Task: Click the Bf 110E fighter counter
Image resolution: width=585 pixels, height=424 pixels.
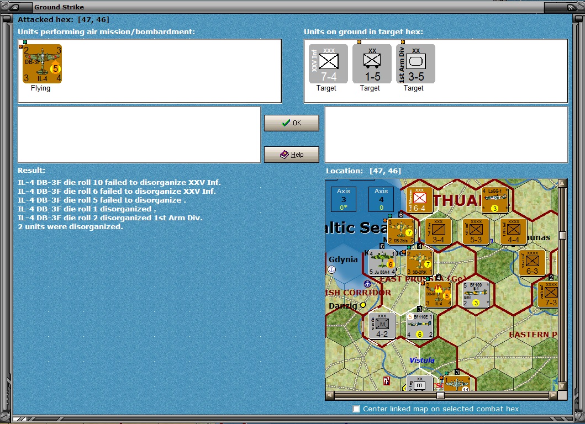Action: 419,326
